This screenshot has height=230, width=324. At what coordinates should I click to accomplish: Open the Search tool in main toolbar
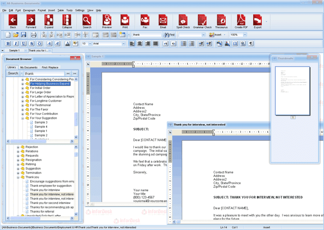(x=87, y=21)
